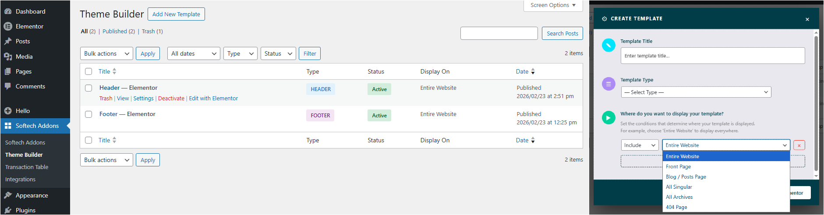
Task: Click the bottom Apply button
Action: [148, 160]
